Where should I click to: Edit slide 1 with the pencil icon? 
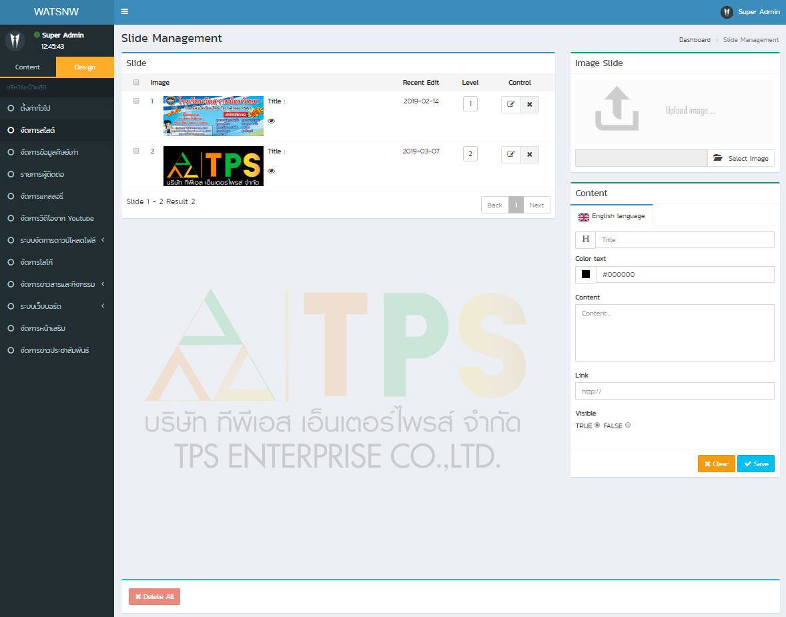coord(511,104)
